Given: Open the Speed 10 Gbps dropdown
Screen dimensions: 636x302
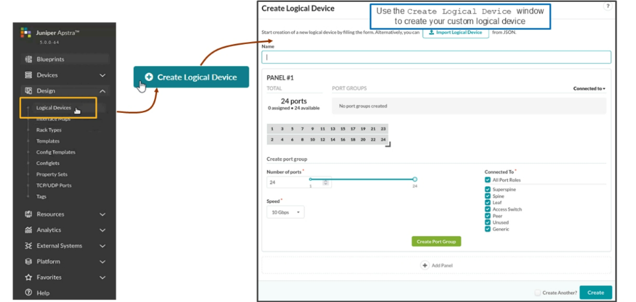Looking at the screenshot, I should coord(286,212).
